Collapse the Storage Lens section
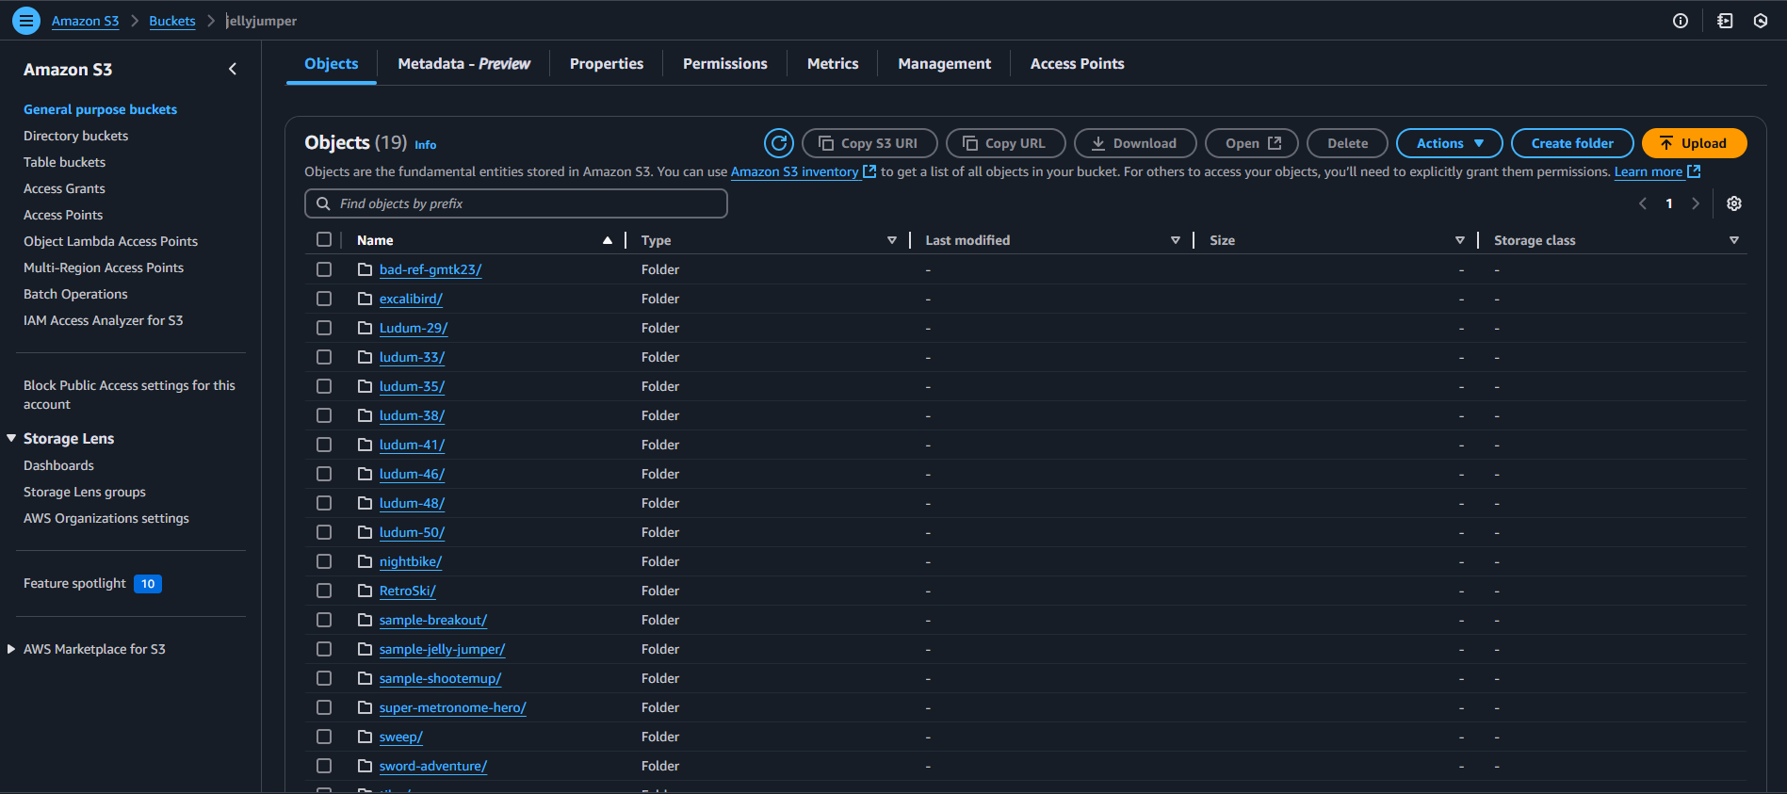Image resolution: width=1787 pixels, height=794 pixels. (x=11, y=438)
